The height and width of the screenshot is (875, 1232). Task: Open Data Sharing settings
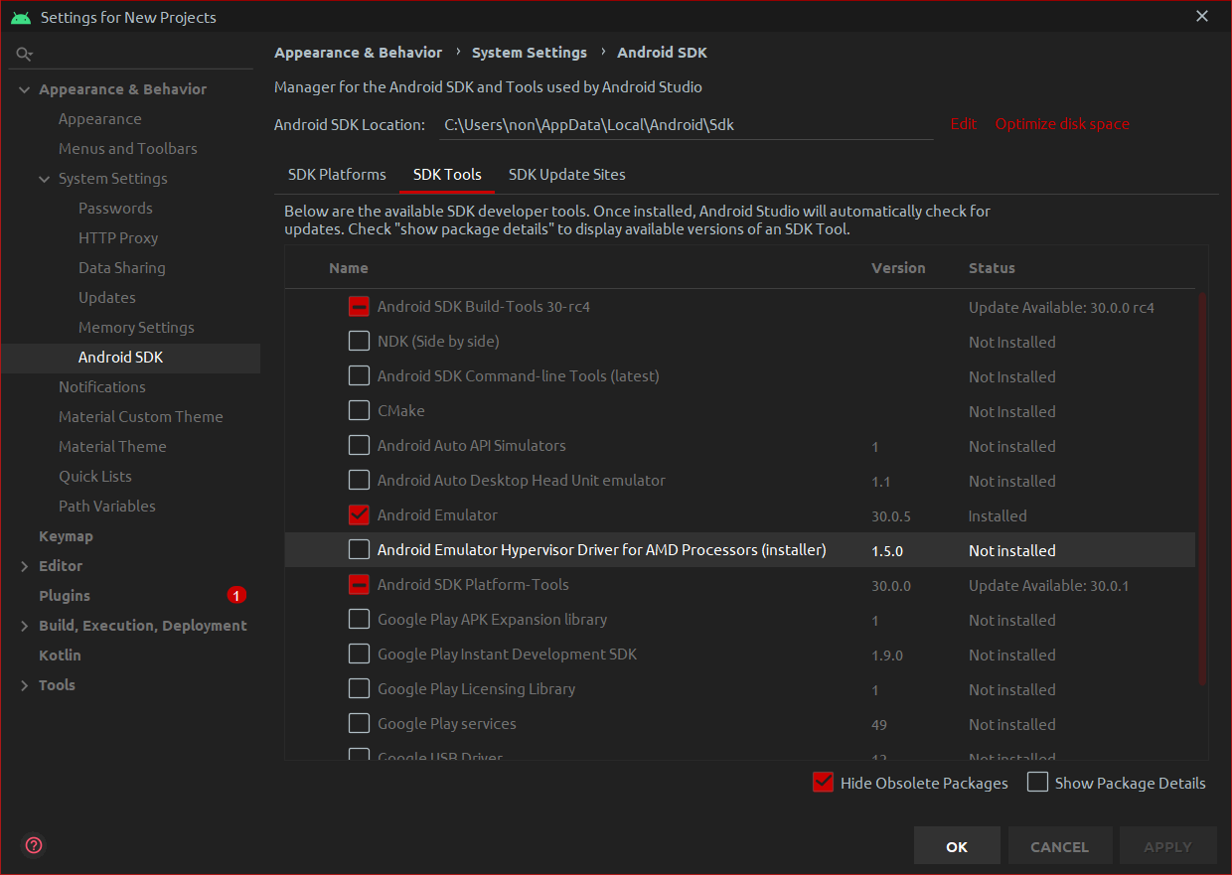click(122, 268)
